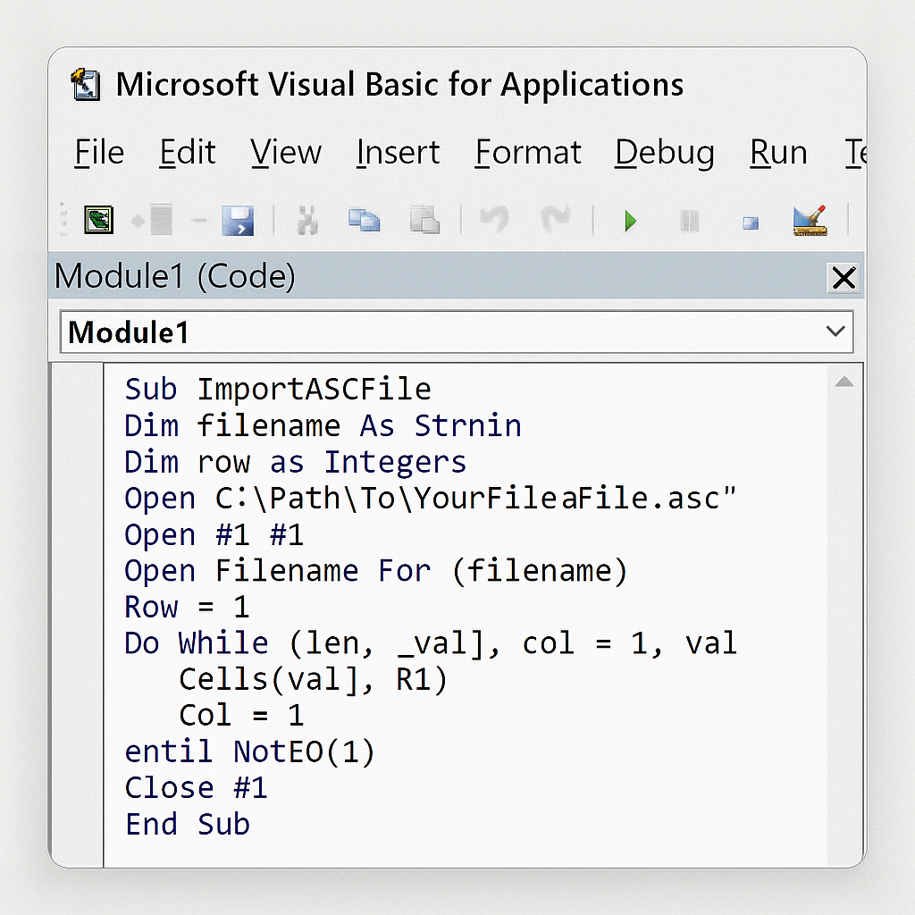Click the line "Dim row as Integers"
The height and width of the screenshot is (915, 915).
tap(295, 463)
